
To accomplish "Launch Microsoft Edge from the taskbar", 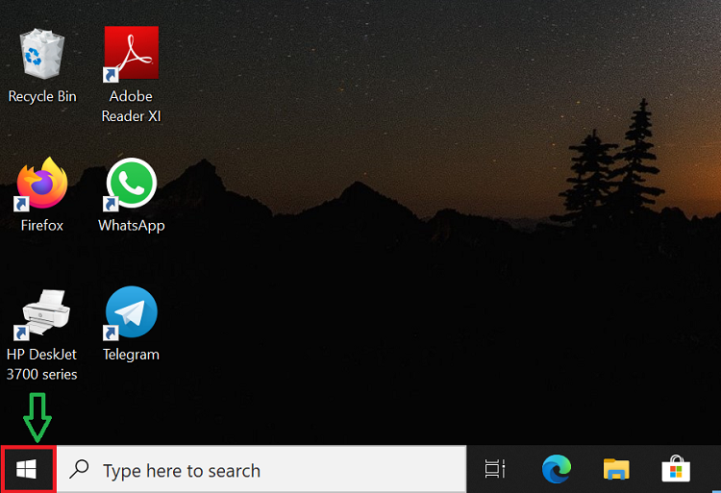I will (x=556, y=470).
